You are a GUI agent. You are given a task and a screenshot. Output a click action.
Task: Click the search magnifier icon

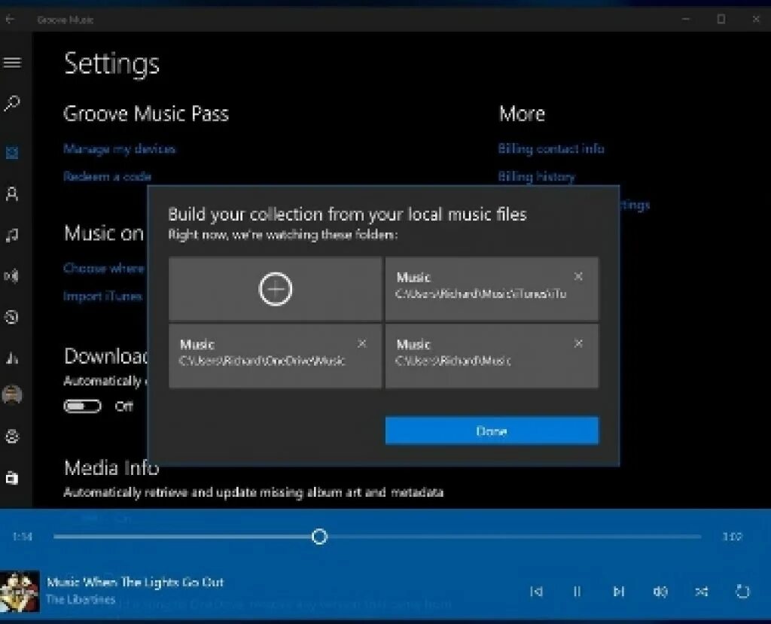pos(12,103)
